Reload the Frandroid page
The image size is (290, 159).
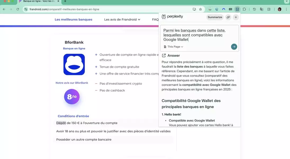coord(18,9)
